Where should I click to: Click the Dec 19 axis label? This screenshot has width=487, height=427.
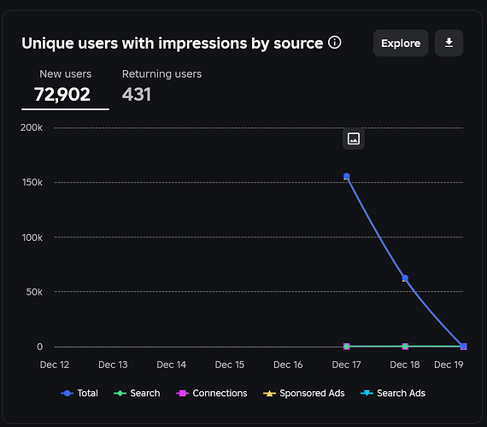coord(449,365)
